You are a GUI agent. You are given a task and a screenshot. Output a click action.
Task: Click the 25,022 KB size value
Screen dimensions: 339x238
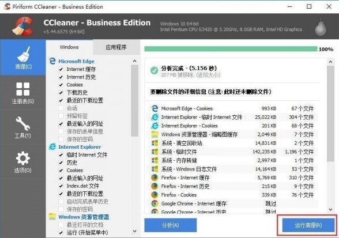coord(265,117)
